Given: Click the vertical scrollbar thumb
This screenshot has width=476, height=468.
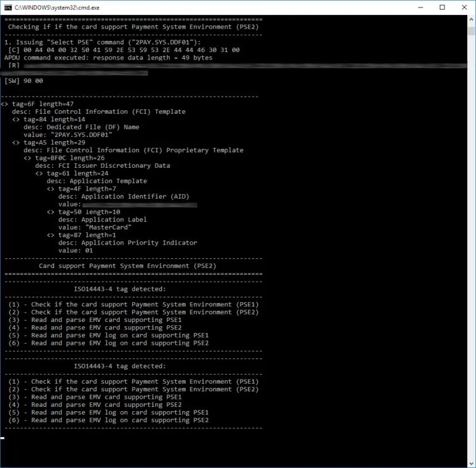Looking at the screenshot, I should (471, 31).
